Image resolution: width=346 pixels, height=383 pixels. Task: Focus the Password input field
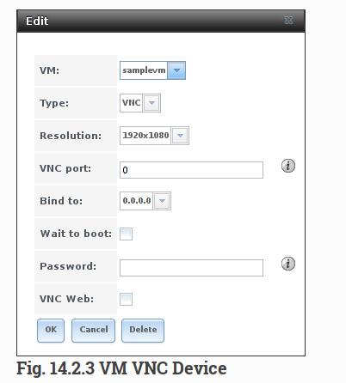191,268
